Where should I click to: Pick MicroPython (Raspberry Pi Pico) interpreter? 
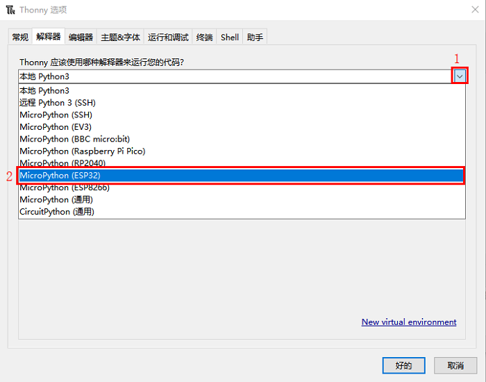[x=82, y=151]
